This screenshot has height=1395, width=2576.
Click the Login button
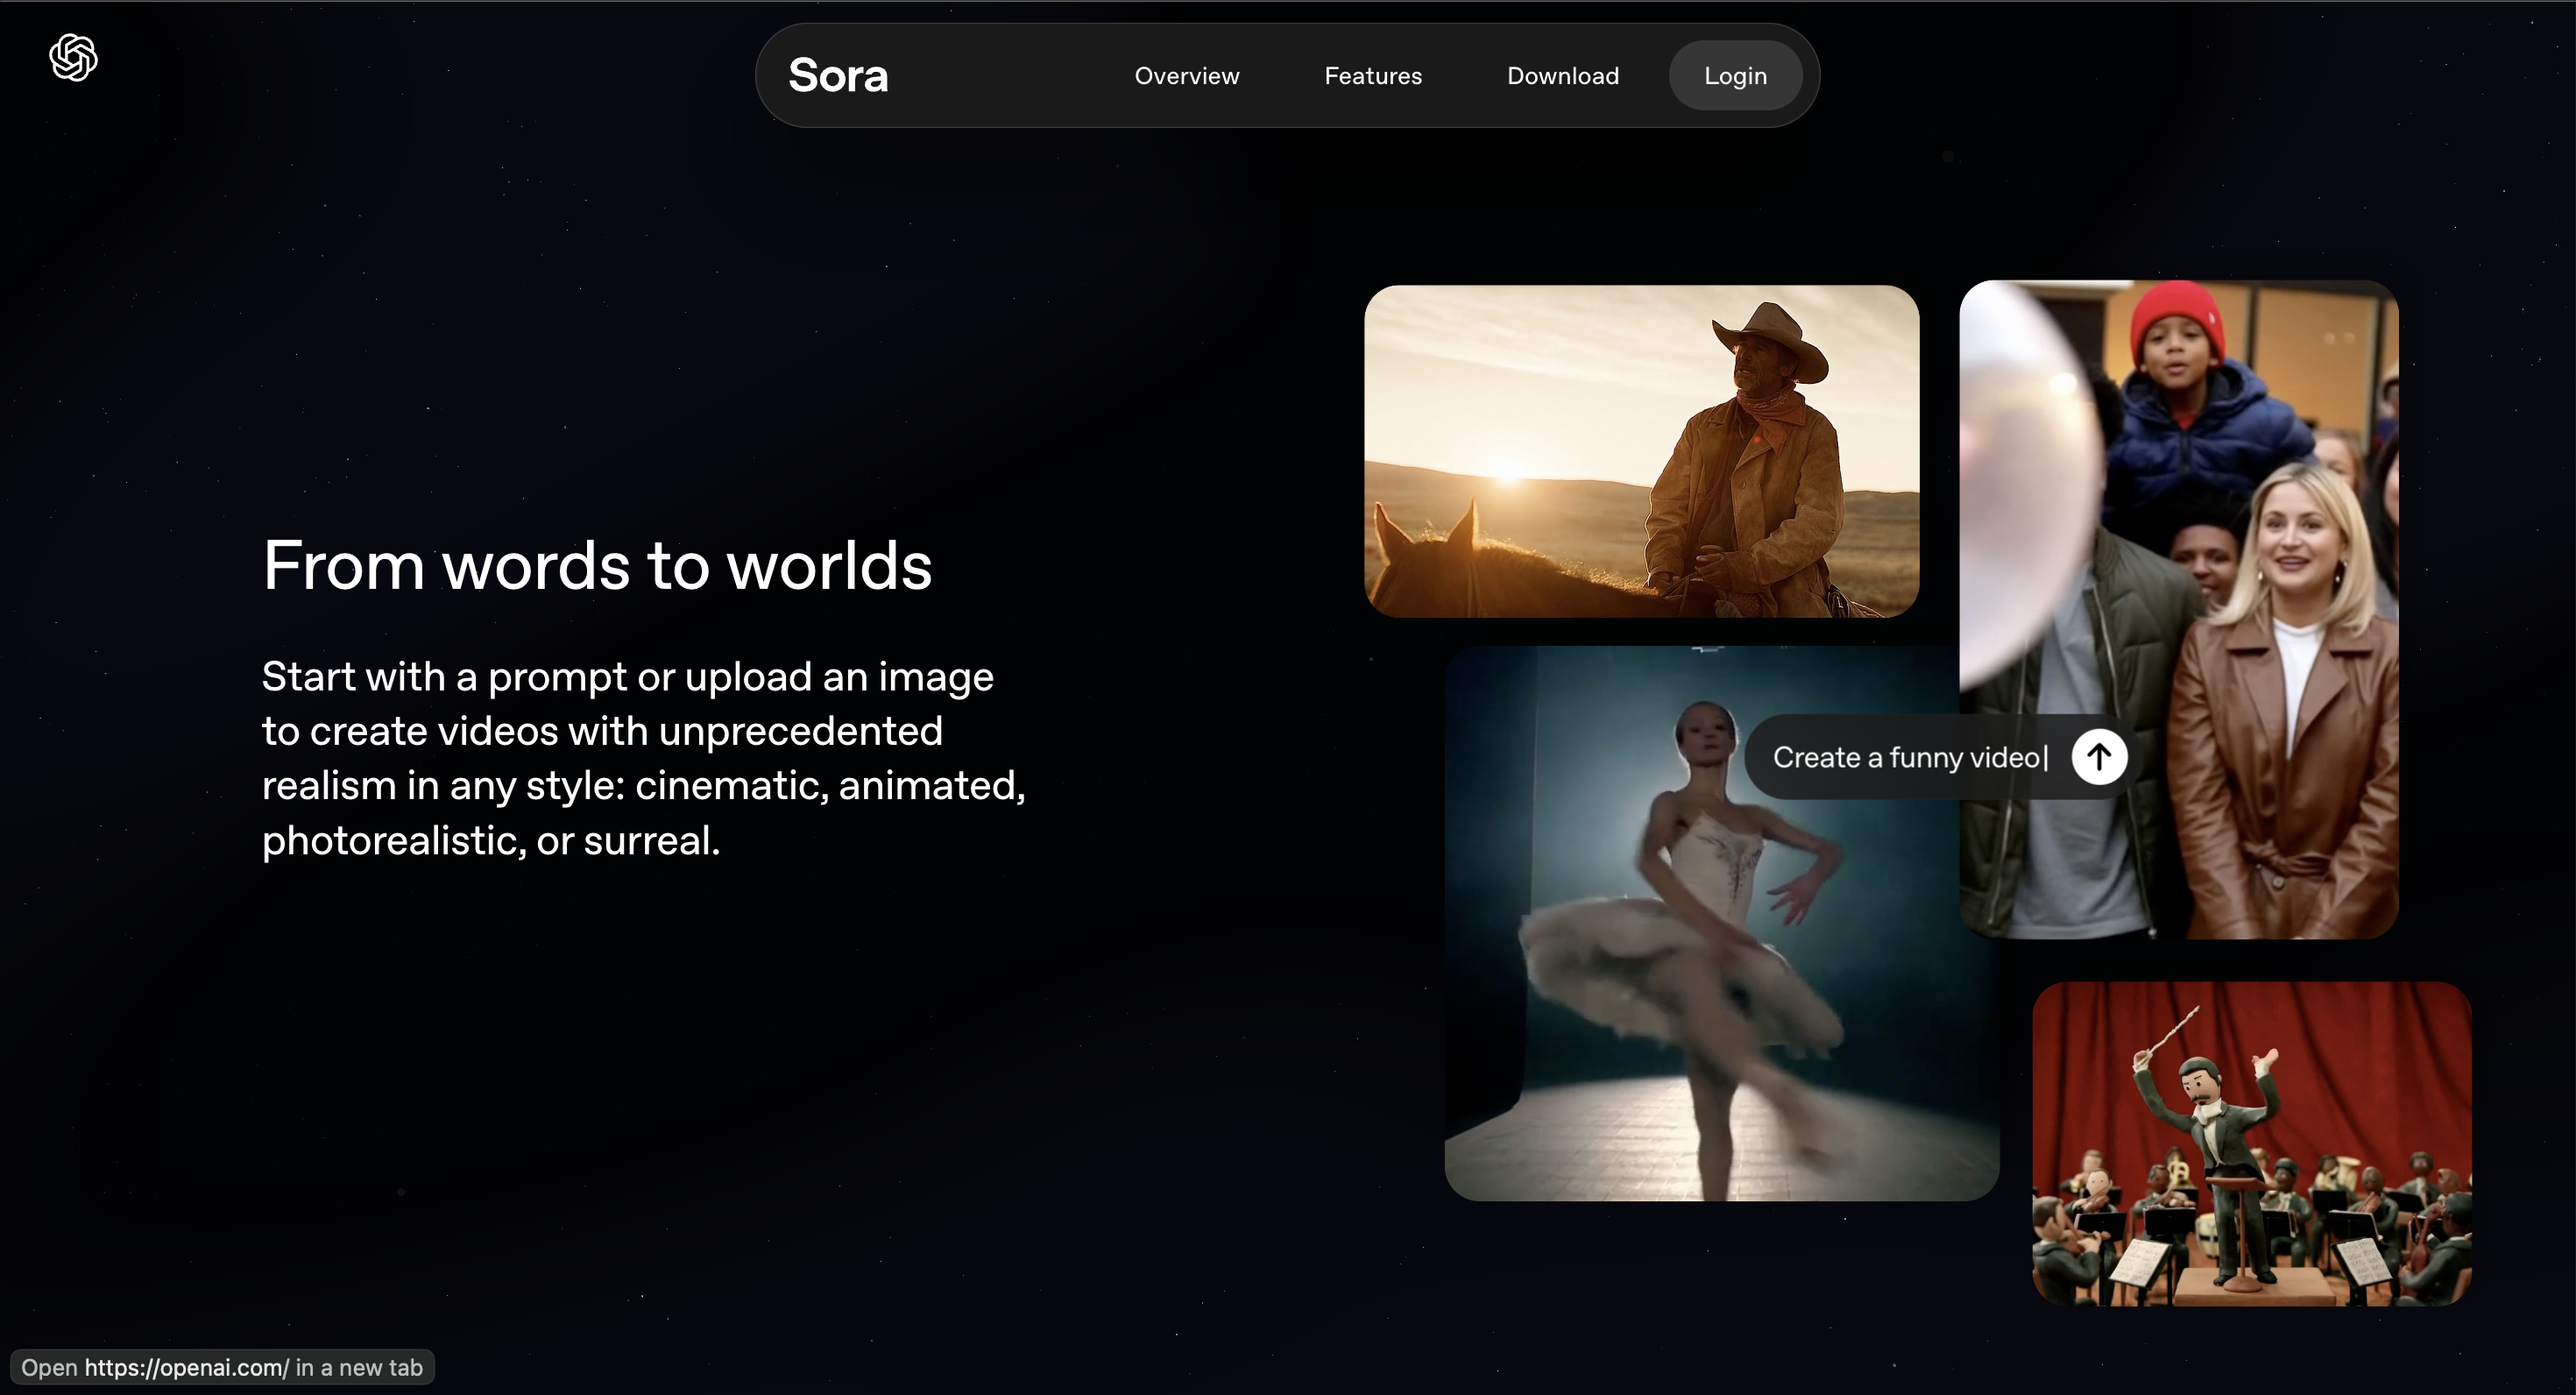(x=1735, y=75)
